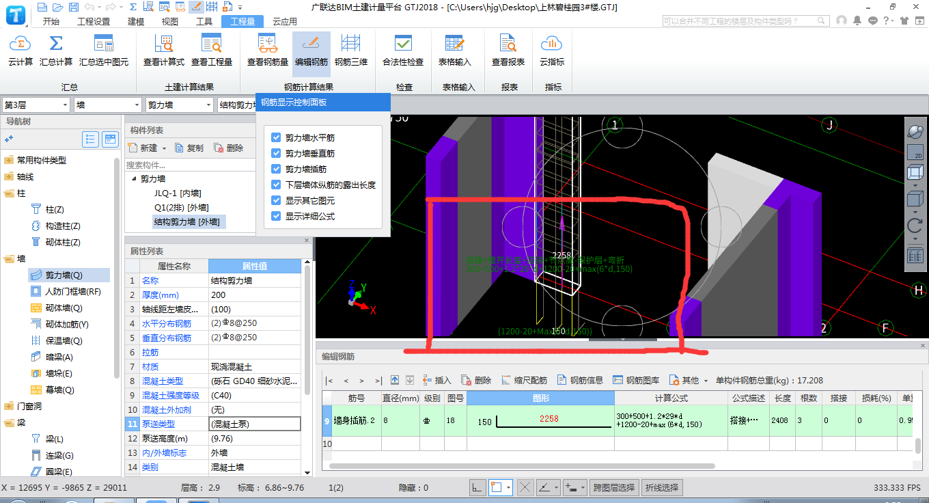This screenshot has height=503, width=929.
Task: Click user avatar icon near search box
Action: (x=843, y=21)
